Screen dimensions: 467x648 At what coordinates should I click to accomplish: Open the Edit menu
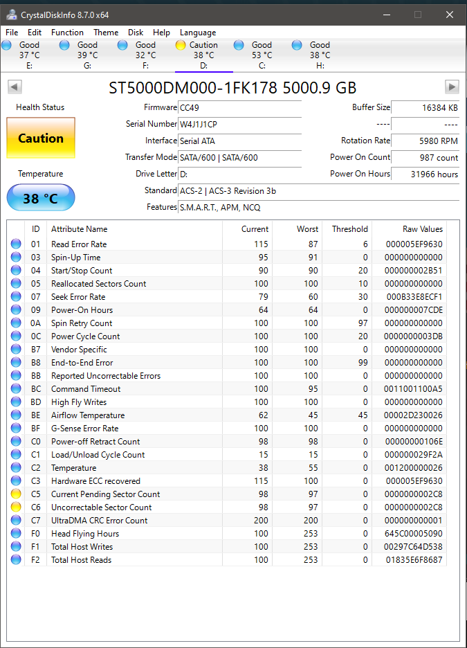[35, 33]
